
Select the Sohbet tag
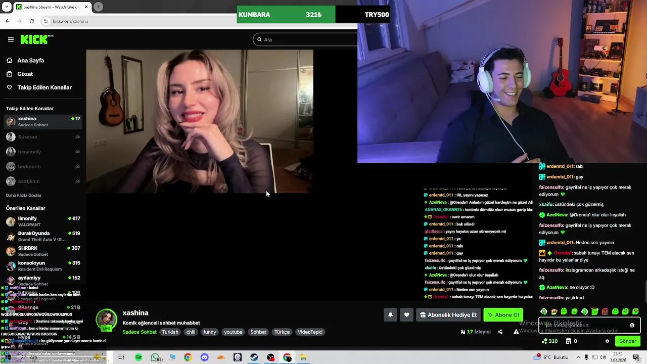[258, 332]
